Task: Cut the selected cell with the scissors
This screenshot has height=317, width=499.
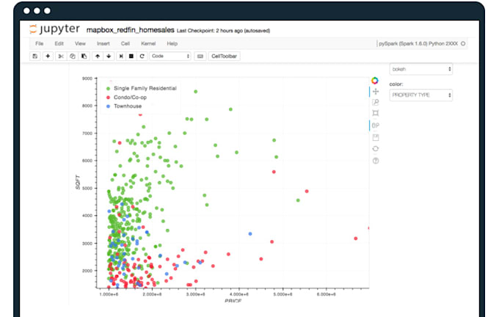Action: [x=62, y=56]
